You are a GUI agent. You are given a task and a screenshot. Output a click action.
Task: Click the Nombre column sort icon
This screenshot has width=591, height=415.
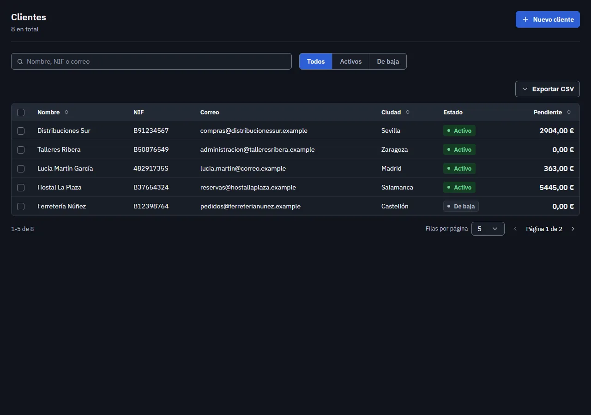66,112
